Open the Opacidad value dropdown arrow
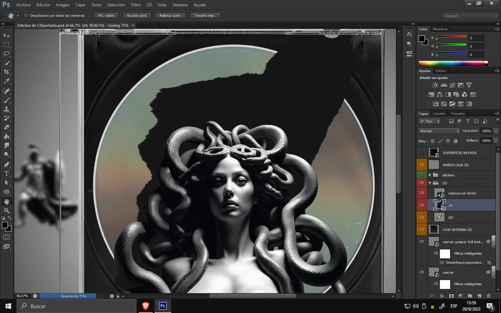The height and width of the screenshot is (313, 501). click(x=496, y=131)
